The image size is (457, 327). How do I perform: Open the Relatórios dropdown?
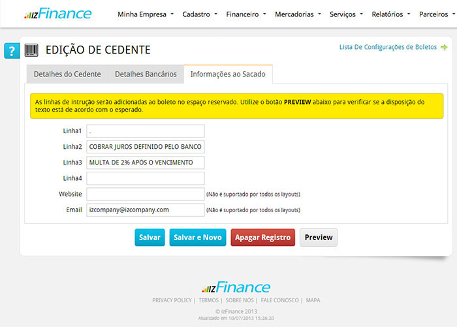click(391, 14)
